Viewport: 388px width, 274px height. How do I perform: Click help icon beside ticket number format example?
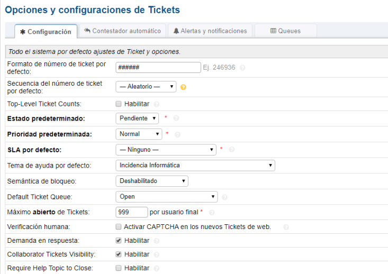[x=242, y=68]
